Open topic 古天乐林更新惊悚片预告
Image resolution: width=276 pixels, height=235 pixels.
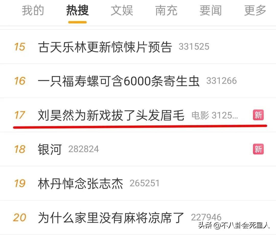(x=105, y=47)
